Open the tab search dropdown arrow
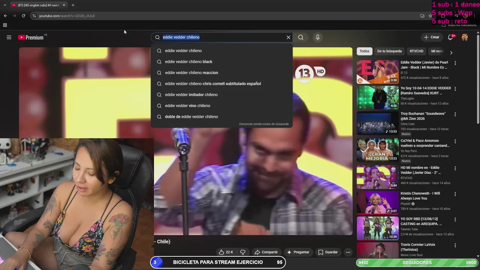This screenshot has width=480, height=270. click(4, 5)
